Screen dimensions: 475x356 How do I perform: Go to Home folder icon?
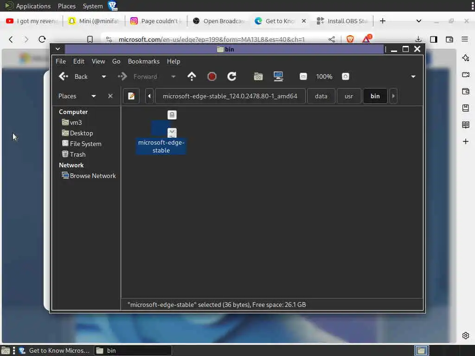(x=258, y=76)
